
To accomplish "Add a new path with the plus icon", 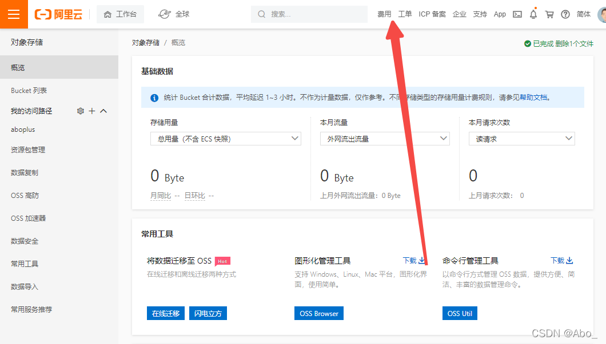I will click(91, 111).
